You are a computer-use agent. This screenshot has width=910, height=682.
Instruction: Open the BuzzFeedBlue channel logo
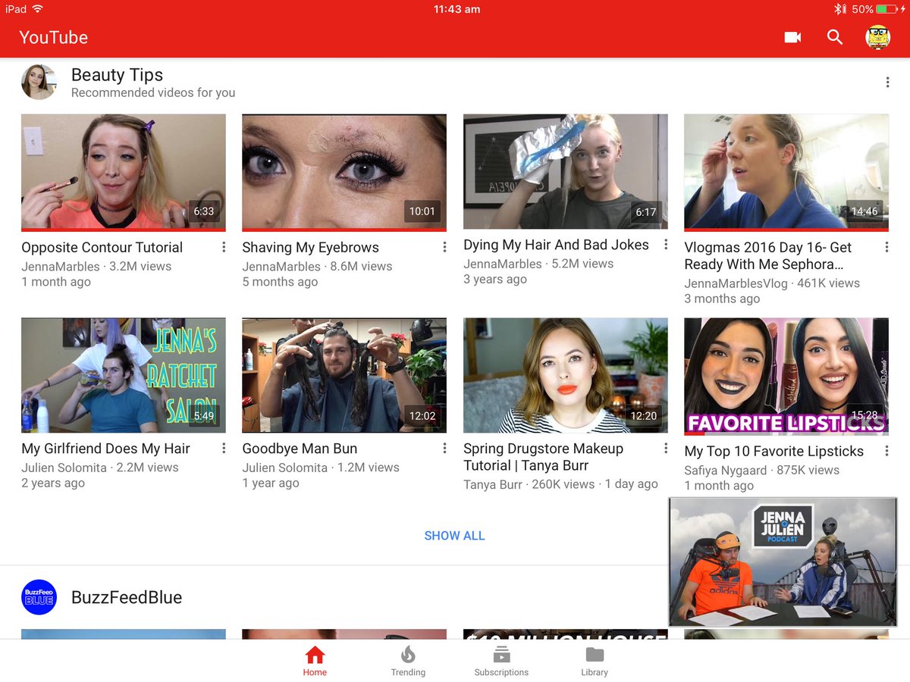(39, 597)
